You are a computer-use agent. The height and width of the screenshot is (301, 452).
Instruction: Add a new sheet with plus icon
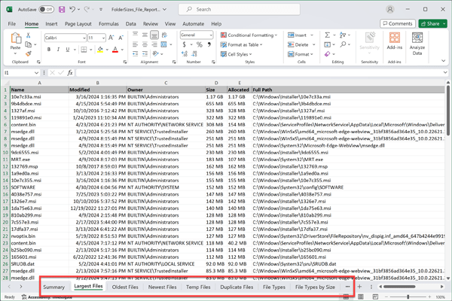(359, 287)
